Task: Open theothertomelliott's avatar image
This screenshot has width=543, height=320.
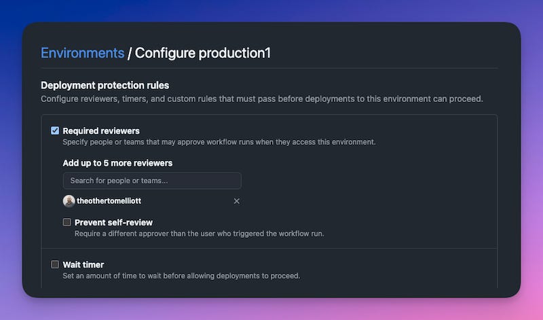Action: point(69,201)
